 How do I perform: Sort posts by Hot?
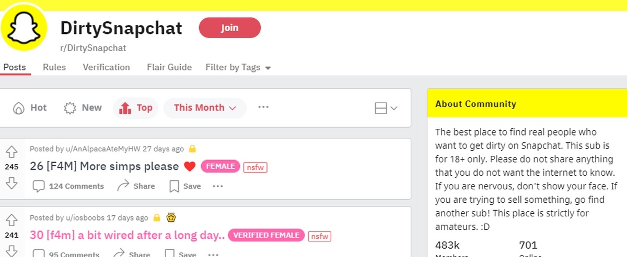coord(30,108)
